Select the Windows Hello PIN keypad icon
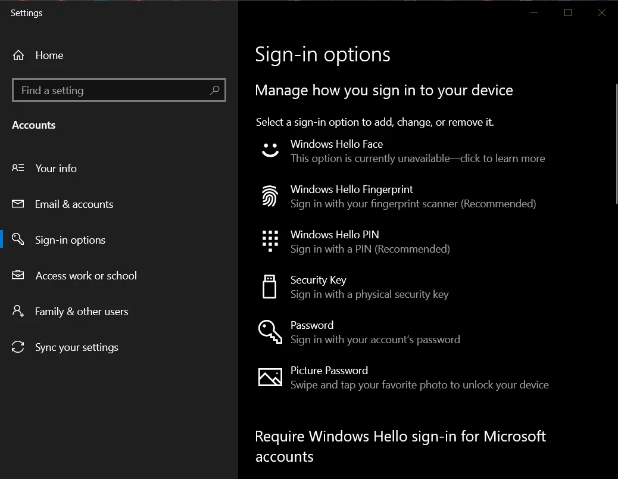 (x=270, y=241)
